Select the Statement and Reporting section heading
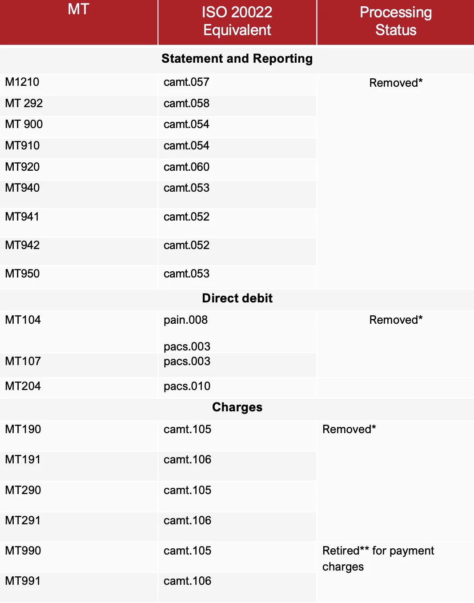474x603 pixels. tap(237, 59)
